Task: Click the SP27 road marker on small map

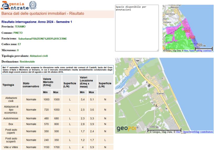Action: (x=187, y=31)
